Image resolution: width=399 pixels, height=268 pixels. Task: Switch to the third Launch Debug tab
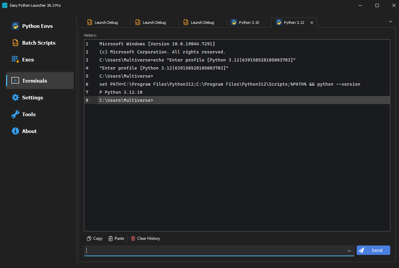click(202, 23)
